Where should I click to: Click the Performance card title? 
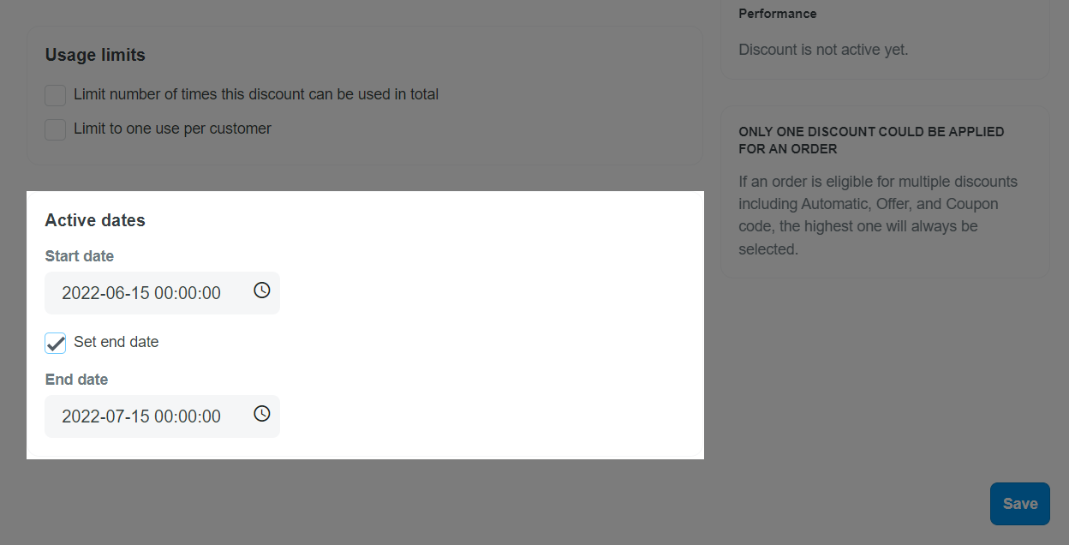[778, 14]
